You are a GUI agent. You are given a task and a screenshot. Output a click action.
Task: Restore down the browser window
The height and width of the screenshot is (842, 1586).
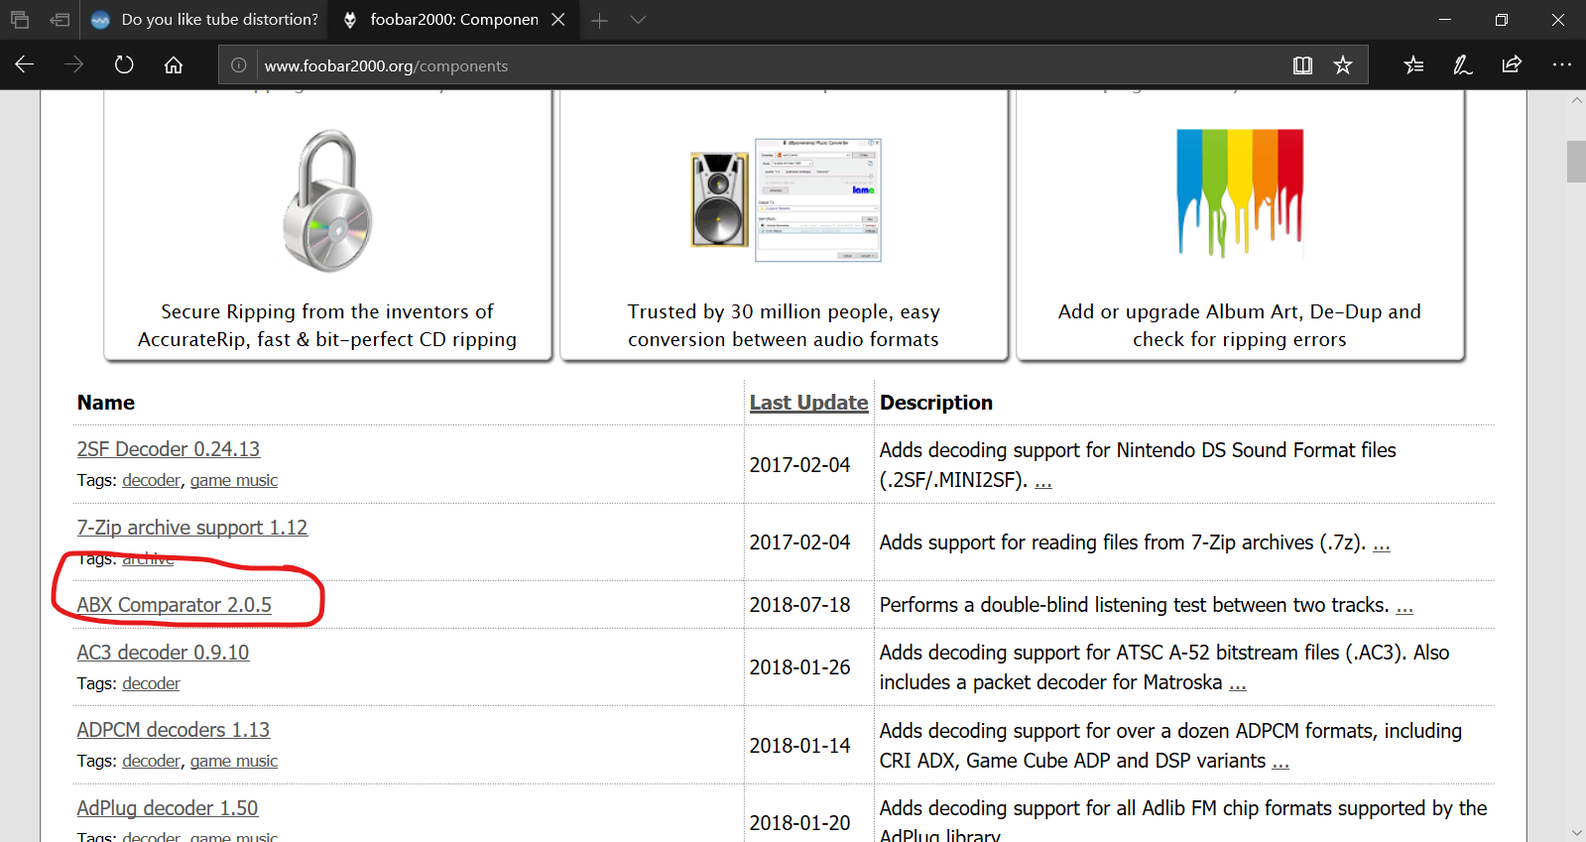[1502, 20]
